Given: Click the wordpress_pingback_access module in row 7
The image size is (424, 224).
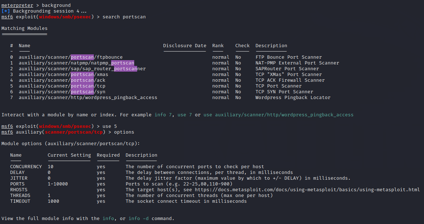Looking at the screenshot, I should [x=88, y=98].
